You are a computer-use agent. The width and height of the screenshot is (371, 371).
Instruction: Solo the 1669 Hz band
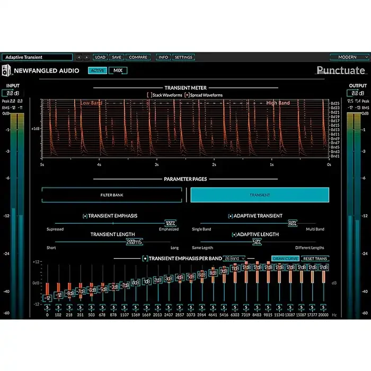point(147,307)
